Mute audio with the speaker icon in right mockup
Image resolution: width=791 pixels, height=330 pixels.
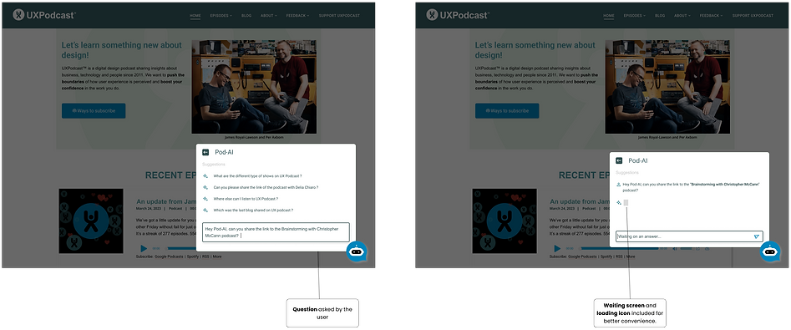pos(675,248)
